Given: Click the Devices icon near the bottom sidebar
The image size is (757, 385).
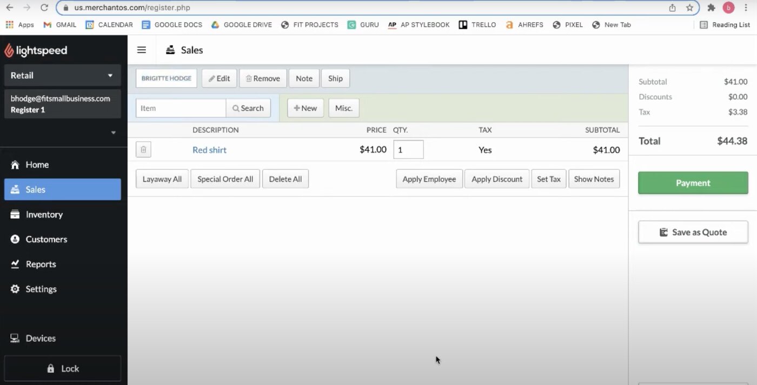Looking at the screenshot, I should coord(15,338).
